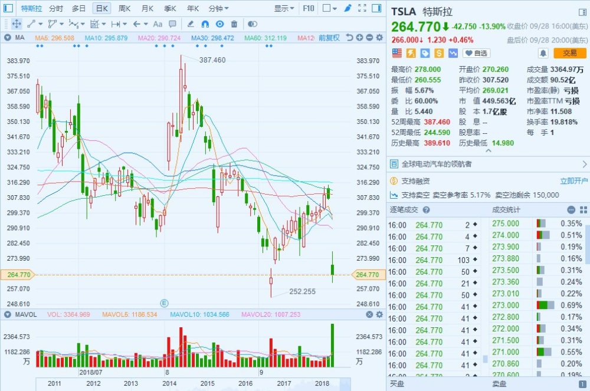Add a comment bubble annotation
Viewport: 590px width, 391px height.
pyautogui.click(x=172, y=24)
